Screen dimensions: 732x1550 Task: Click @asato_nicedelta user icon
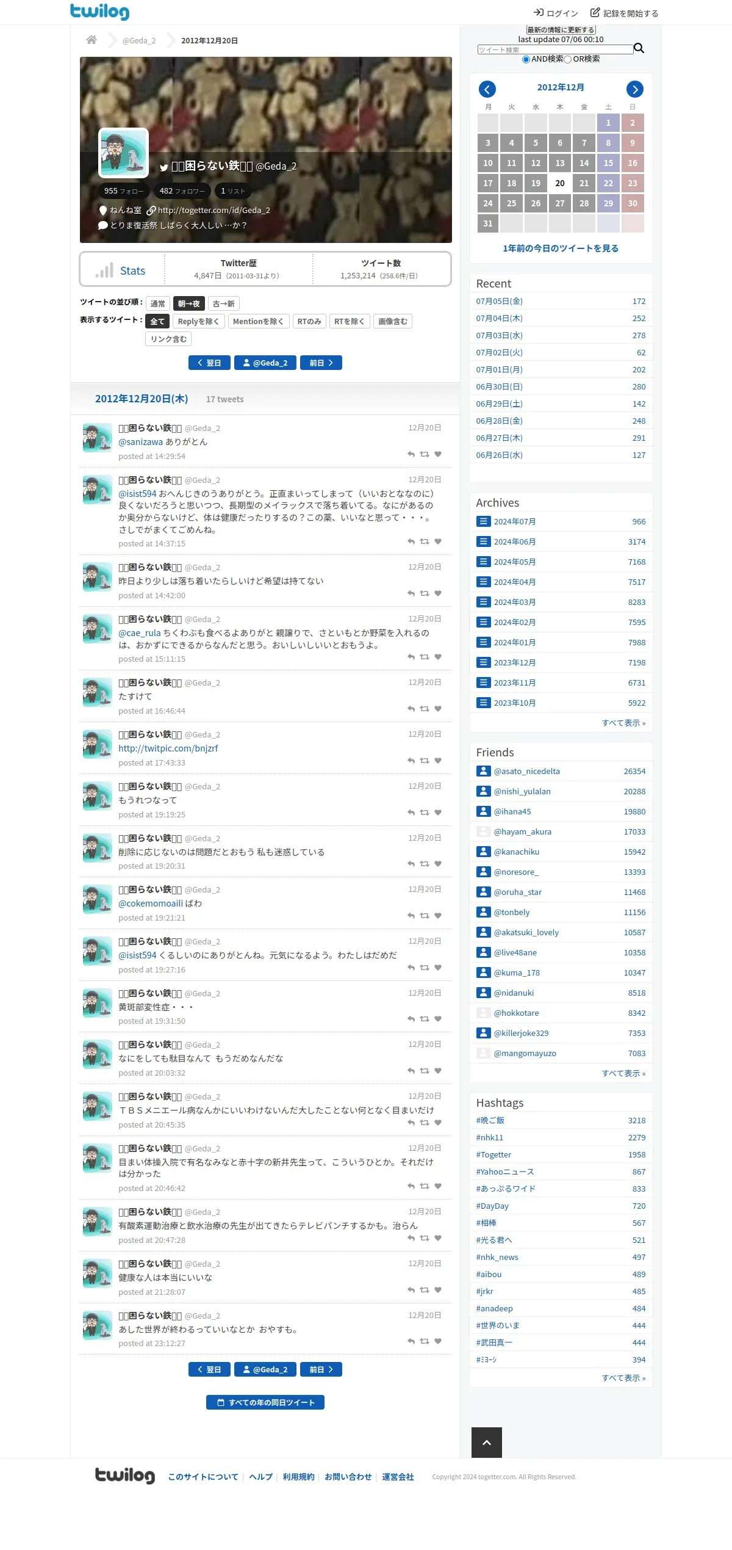coord(484,771)
